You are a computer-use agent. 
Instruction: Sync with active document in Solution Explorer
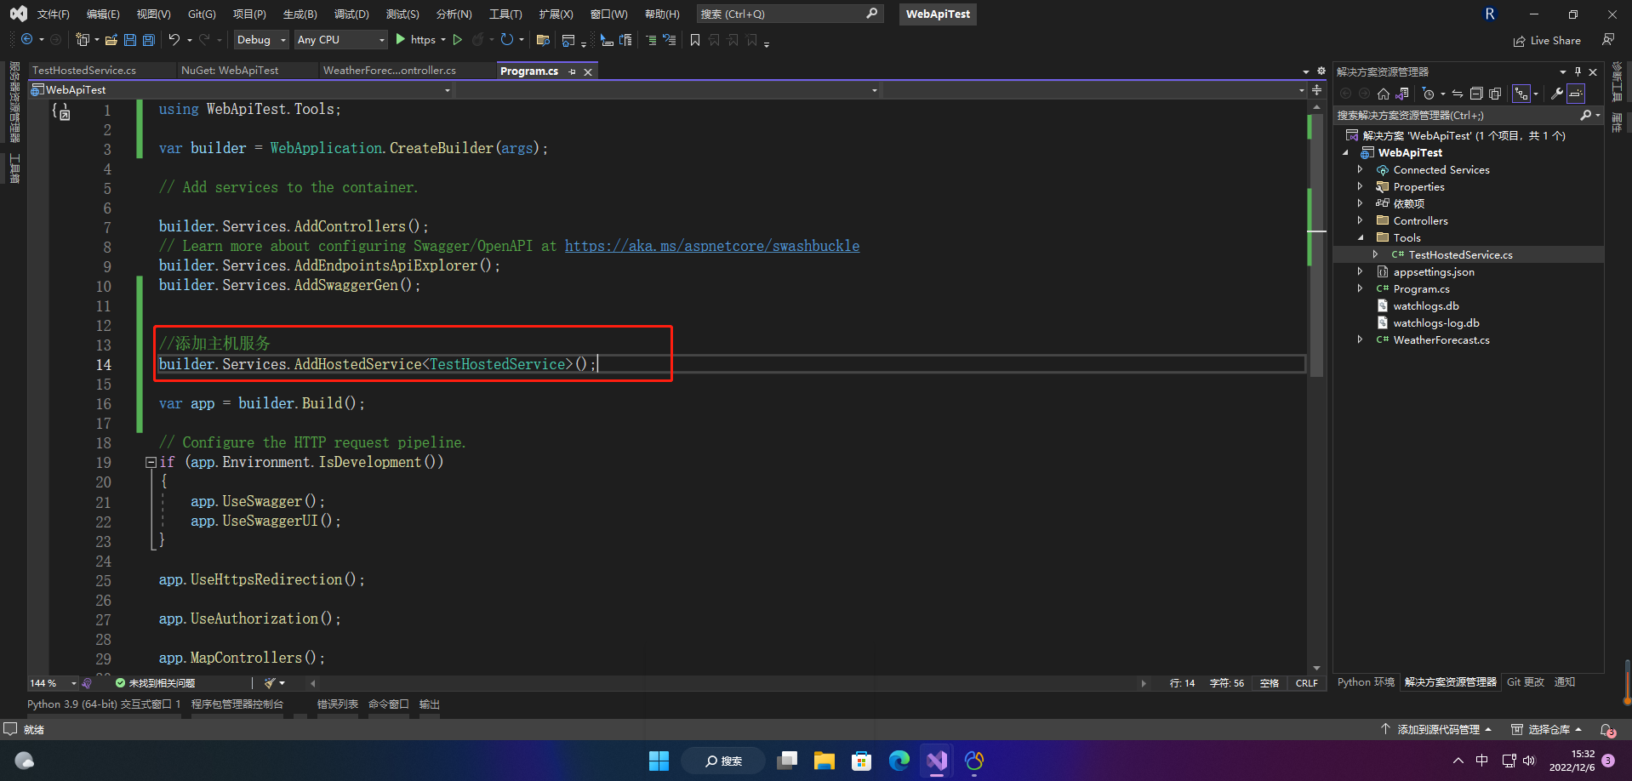coord(1458,94)
